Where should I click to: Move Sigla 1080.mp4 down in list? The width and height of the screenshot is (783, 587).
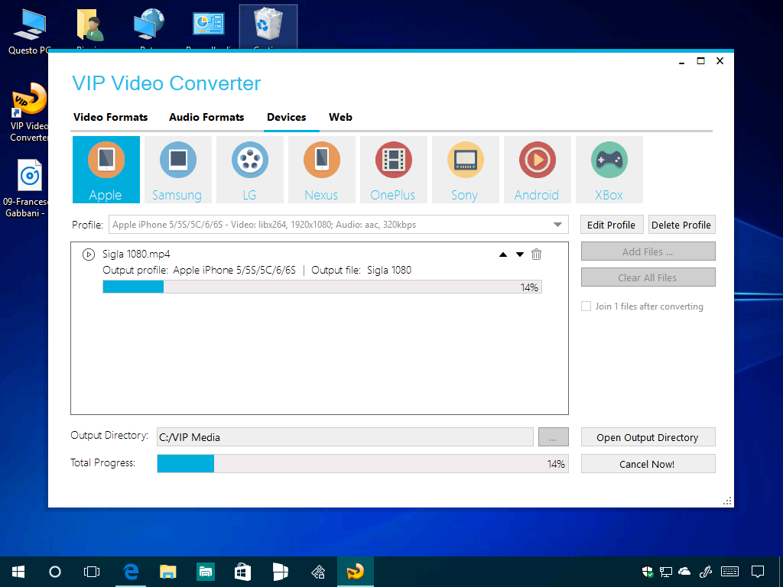[x=520, y=255]
